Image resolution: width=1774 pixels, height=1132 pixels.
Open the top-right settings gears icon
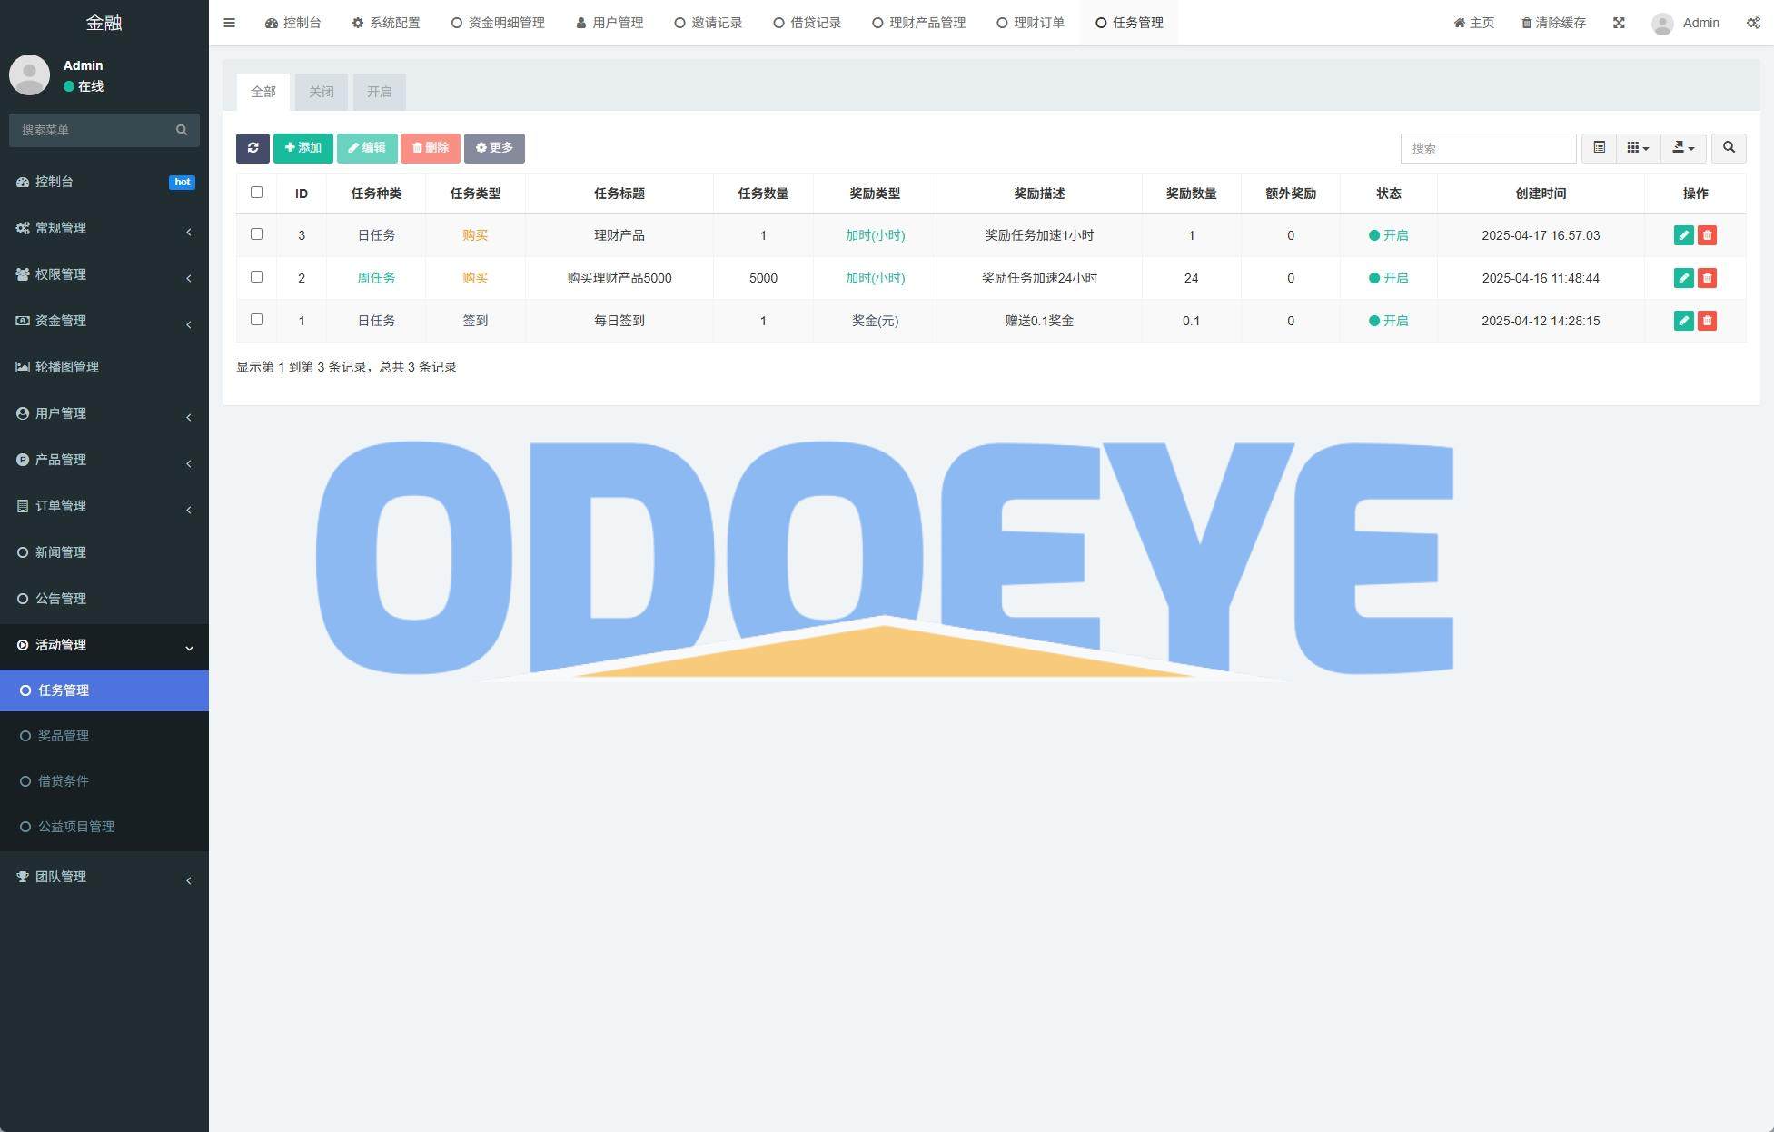click(x=1752, y=23)
